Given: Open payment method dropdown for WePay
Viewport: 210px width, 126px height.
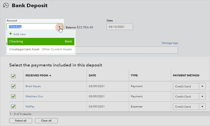Looking at the screenshot, I should pos(202,107).
